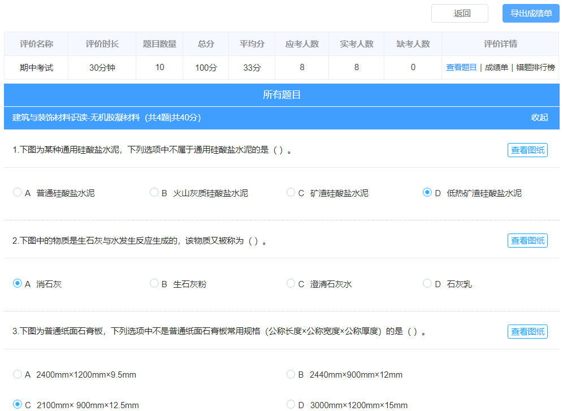Click the 33分 average score cell
The image size is (563, 411).
tap(252, 67)
